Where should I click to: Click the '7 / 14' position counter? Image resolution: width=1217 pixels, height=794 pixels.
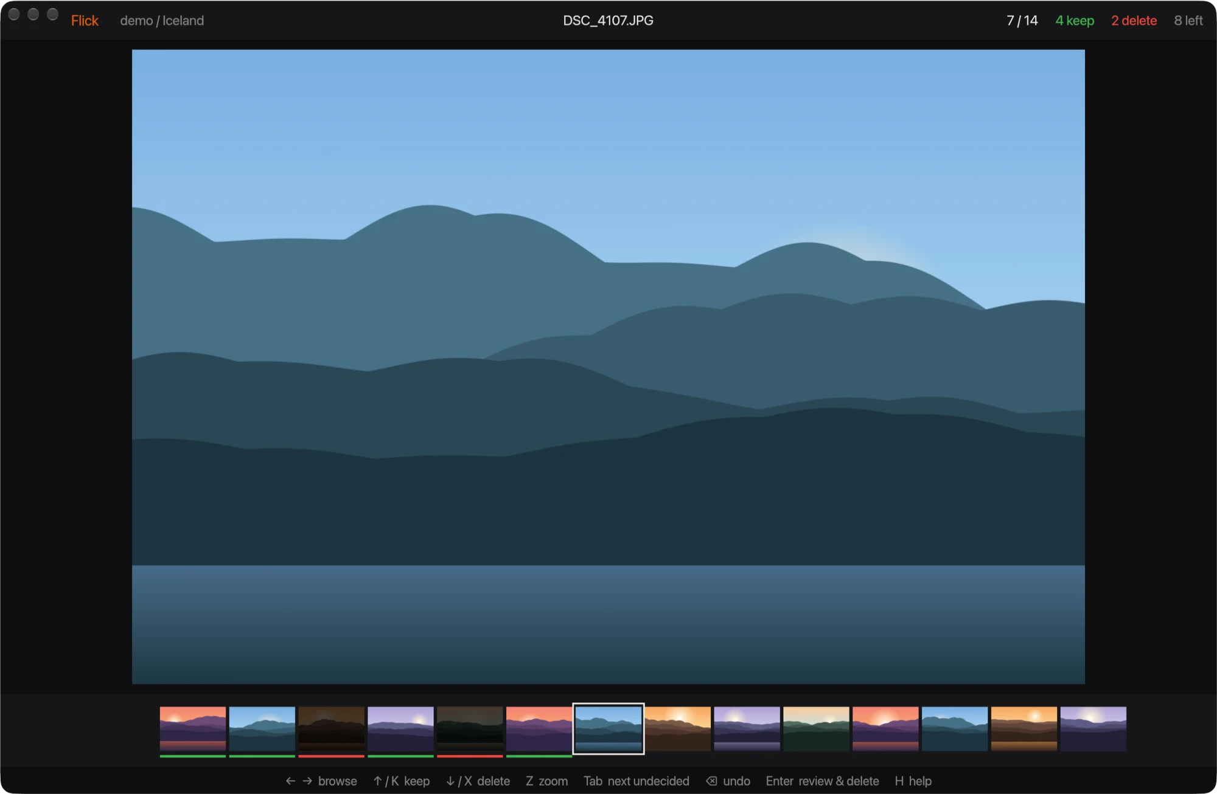pos(1022,21)
